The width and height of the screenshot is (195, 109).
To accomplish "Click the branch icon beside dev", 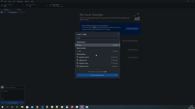I will (77, 45).
